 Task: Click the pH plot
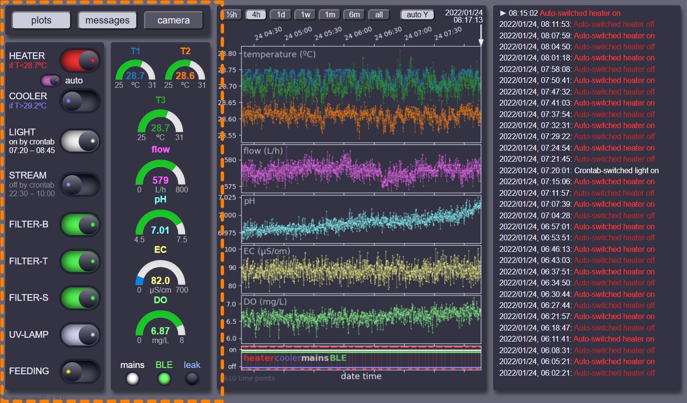361,219
